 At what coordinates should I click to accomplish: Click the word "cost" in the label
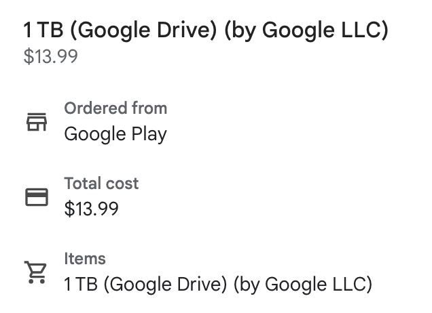(120, 184)
